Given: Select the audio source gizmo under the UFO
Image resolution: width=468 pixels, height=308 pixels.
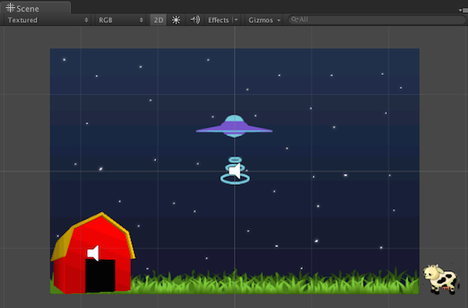Looking at the screenshot, I should pyautogui.click(x=236, y=172).
